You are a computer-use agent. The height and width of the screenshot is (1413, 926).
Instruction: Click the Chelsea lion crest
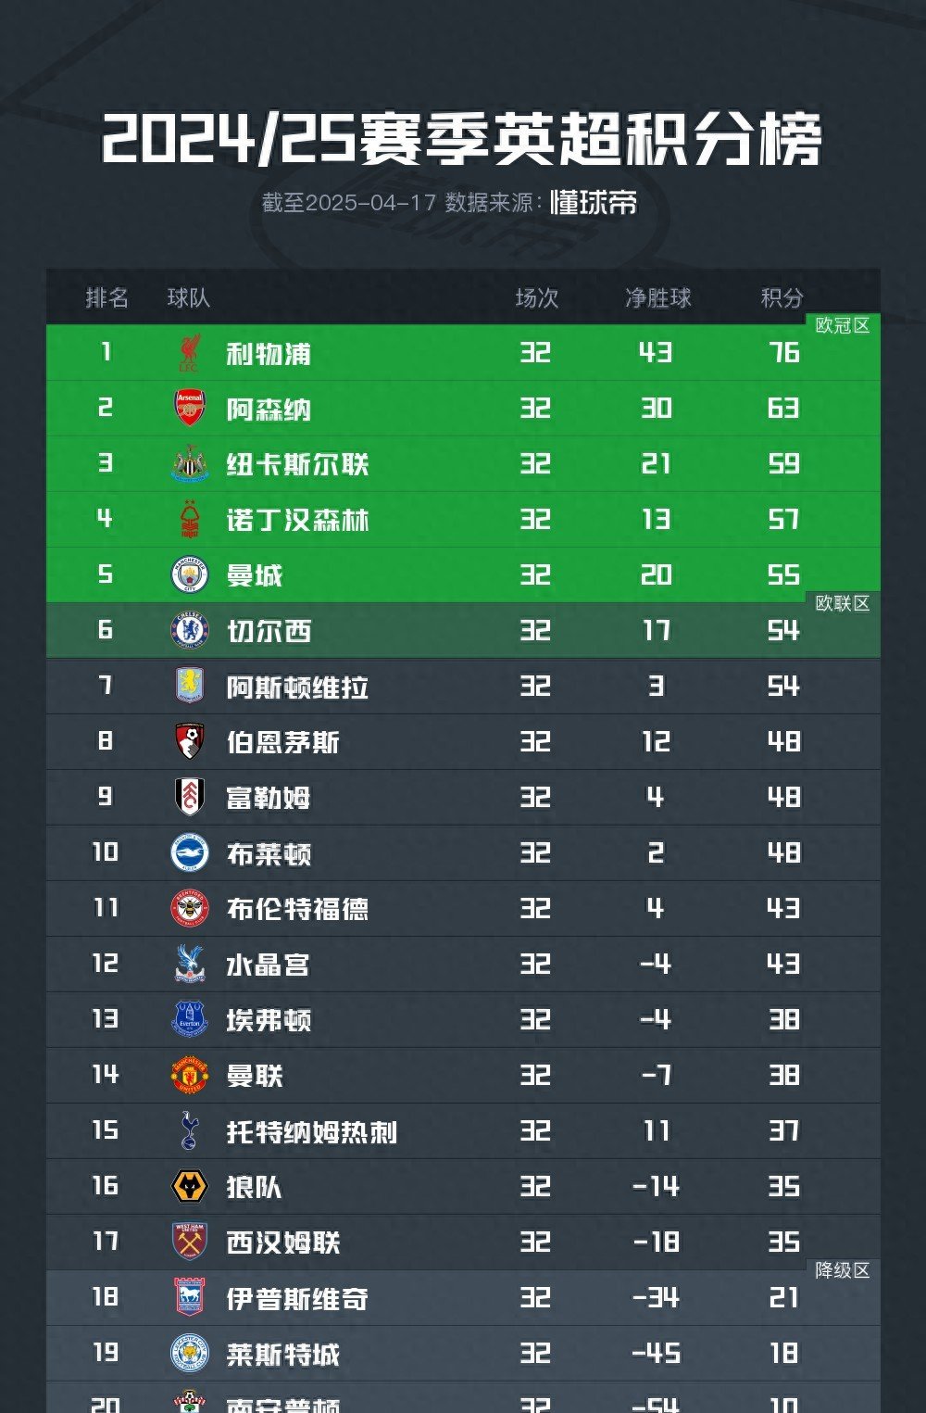[190, 631]
